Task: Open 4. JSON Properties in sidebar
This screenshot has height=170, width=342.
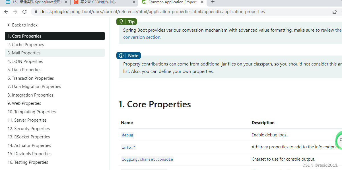Action: point(55,62)
